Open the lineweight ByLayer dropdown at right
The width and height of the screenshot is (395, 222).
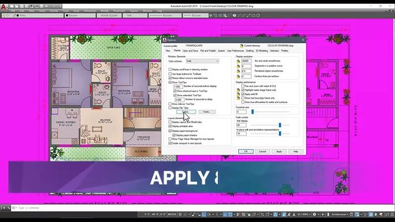[x=195, y=15]
